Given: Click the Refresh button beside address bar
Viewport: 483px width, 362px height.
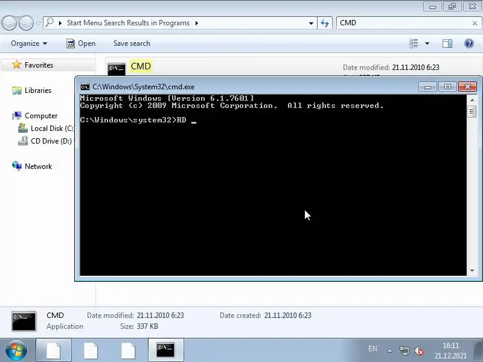Looking at the screenshot, I should 325,23.
